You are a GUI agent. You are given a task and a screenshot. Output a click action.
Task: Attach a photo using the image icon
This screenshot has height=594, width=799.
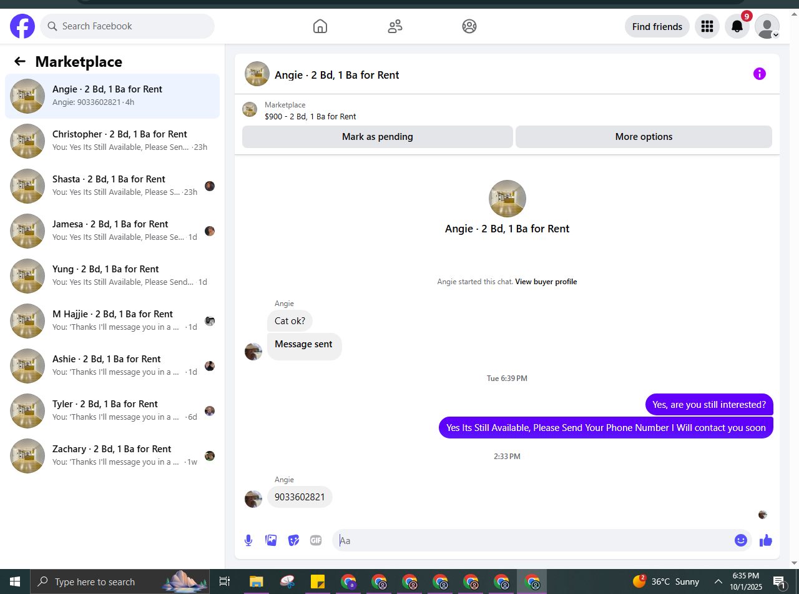271,540
